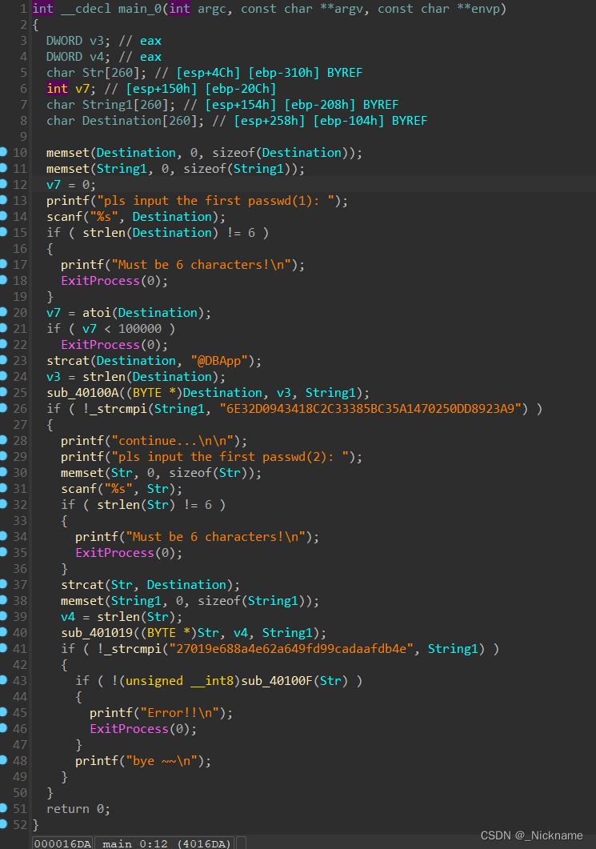596x849 pixels.
Task: Click _strcmpi call on line 41
Action: (133, 649)
